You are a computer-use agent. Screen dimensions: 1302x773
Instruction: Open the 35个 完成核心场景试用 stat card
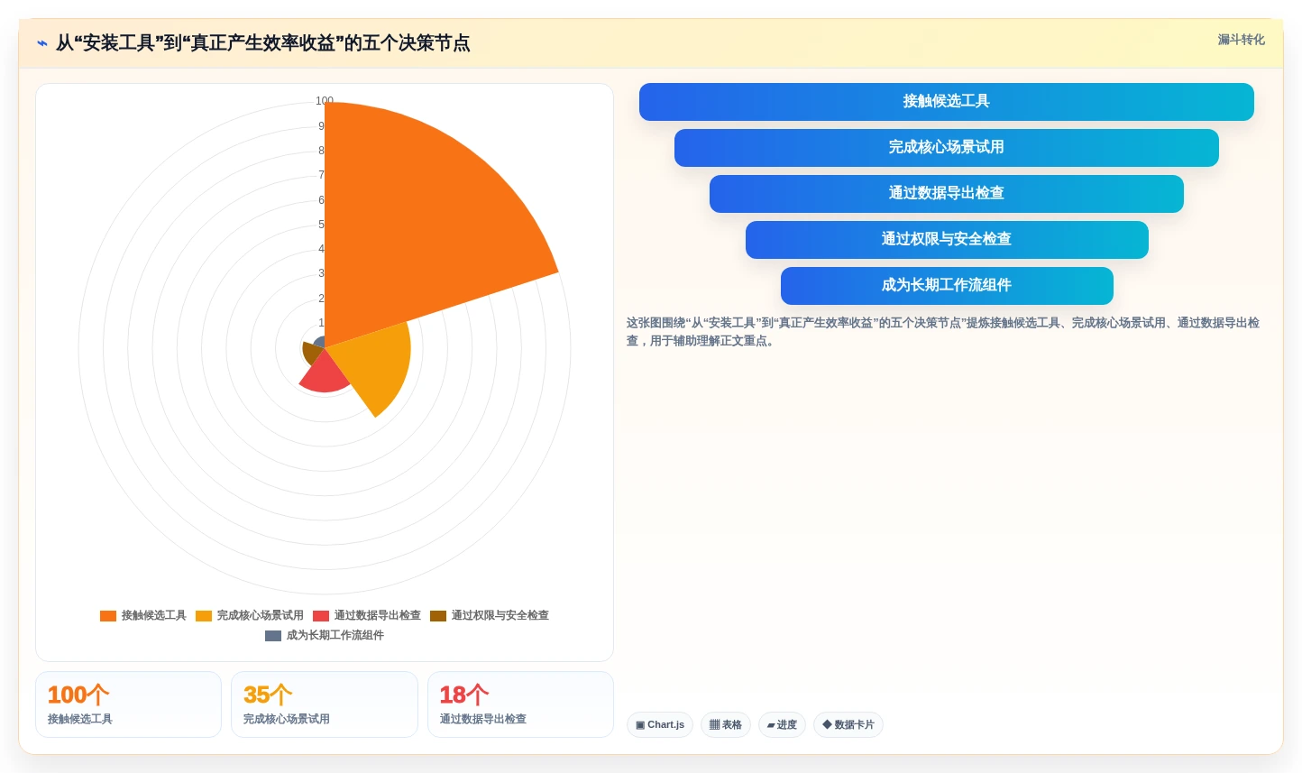click(x=325, y=704)
